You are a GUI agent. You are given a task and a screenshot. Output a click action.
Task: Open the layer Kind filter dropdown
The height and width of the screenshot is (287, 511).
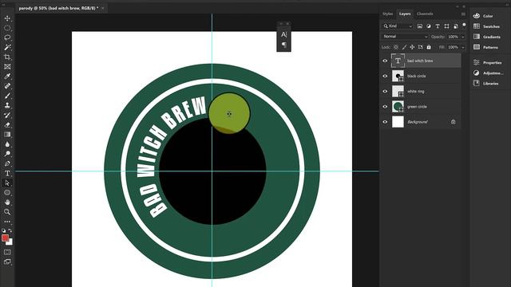click(x=398, y=26)
